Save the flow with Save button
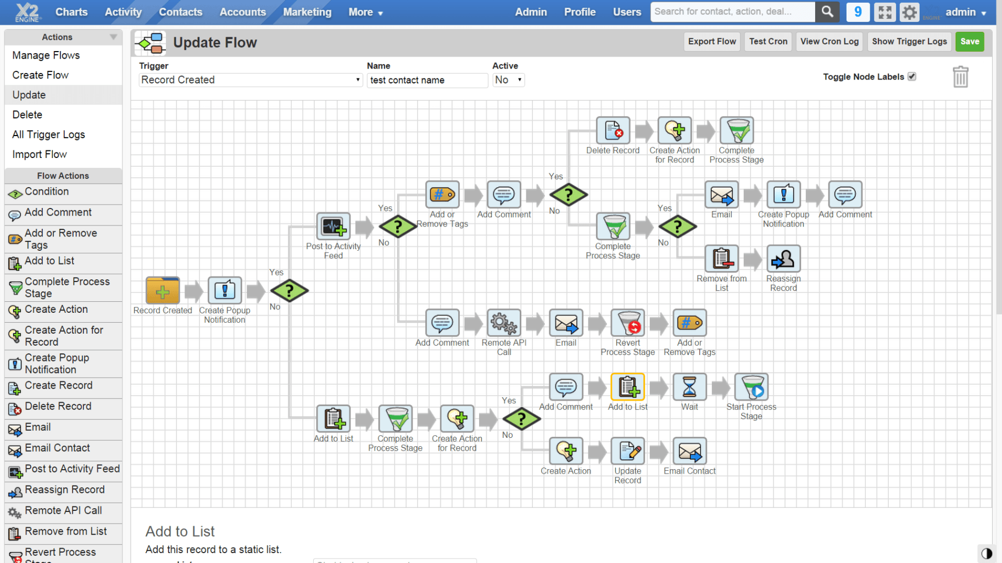This screenshot has width=1002, height=563. tap(970, 42)
